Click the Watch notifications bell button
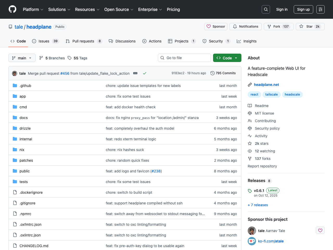This screenshot has height=250, width=333. coord(245,26)
